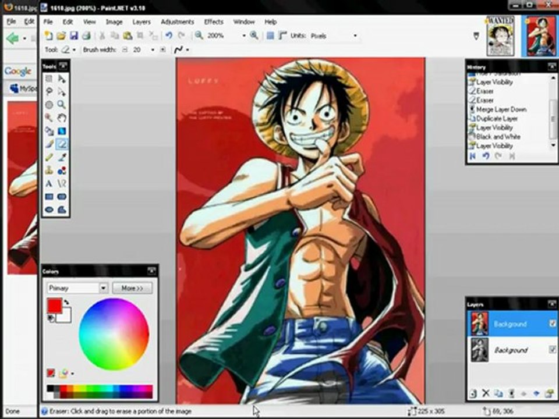
Task: Open Layer Properties icon
Action: tap(549, 393)
